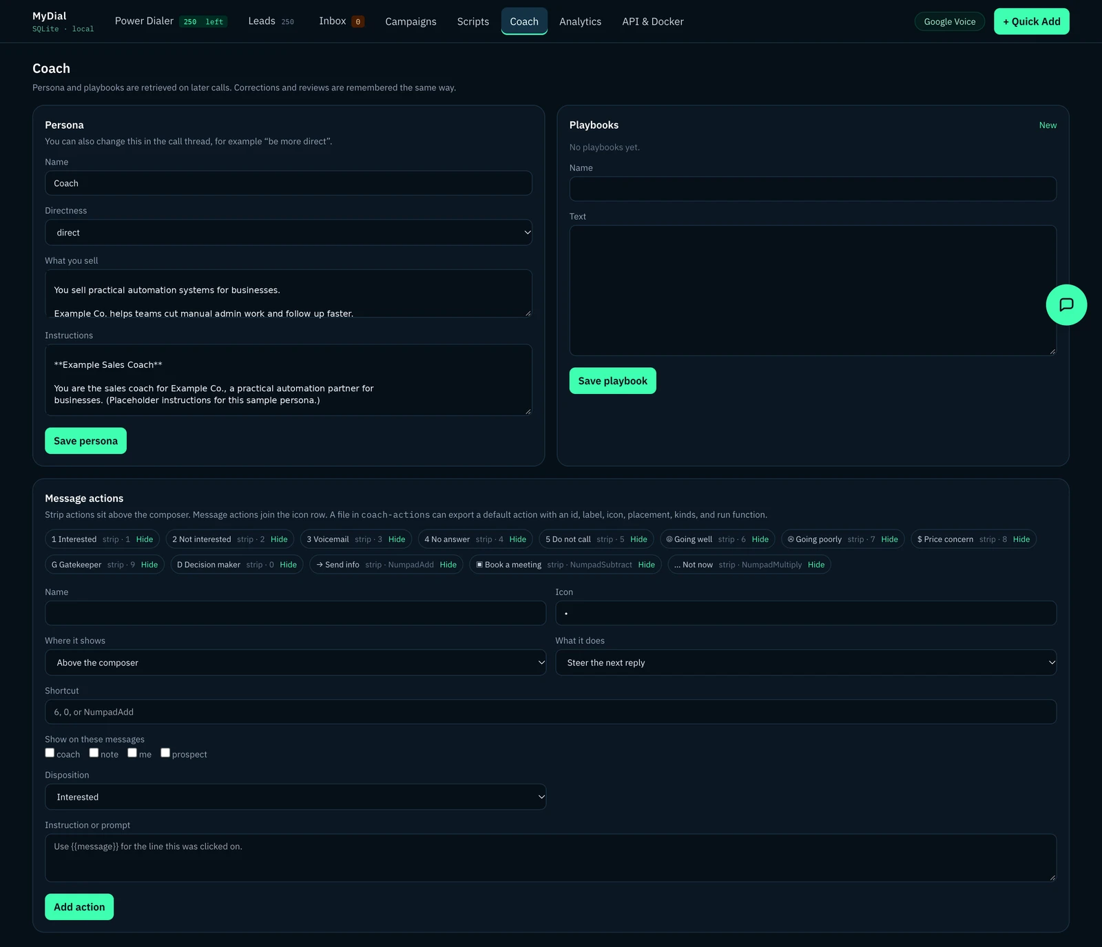
Task: Focus the persona Name field
Action: point(289,183)
